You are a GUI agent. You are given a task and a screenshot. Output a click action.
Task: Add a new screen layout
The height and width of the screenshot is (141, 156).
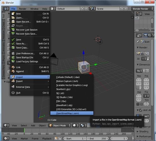[82, 9]
